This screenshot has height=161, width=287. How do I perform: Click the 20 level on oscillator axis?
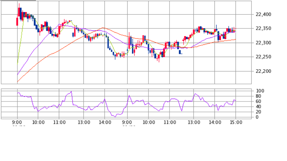[x=258, y=112]
